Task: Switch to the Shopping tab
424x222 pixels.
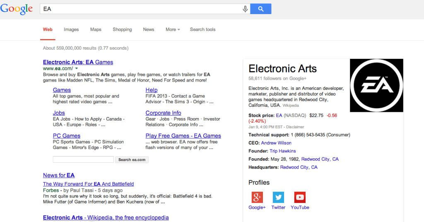Action: (122, 29)
